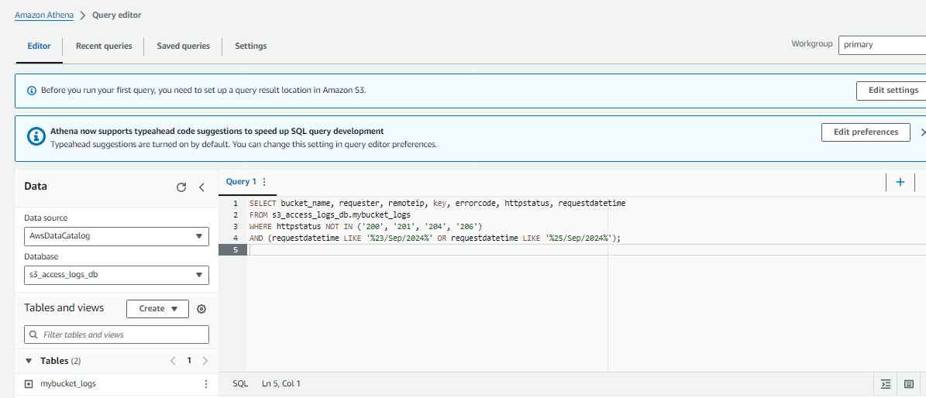Viewport: 926px width, 398px height.
Task: Open the Saved queries tab
Action: point(183,46)
